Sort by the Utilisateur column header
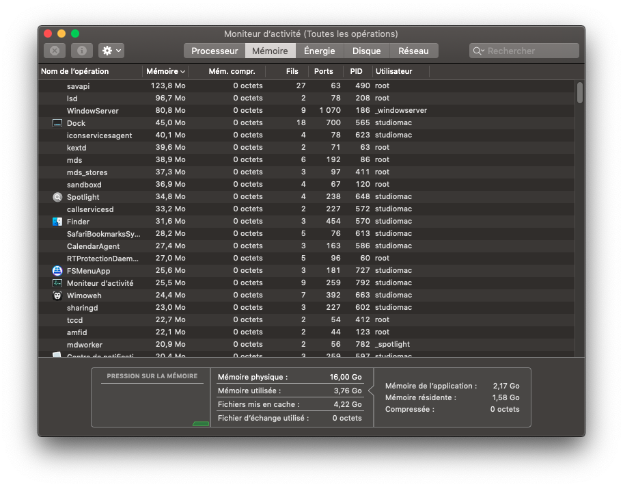623x487 pixels. (401, 71)
